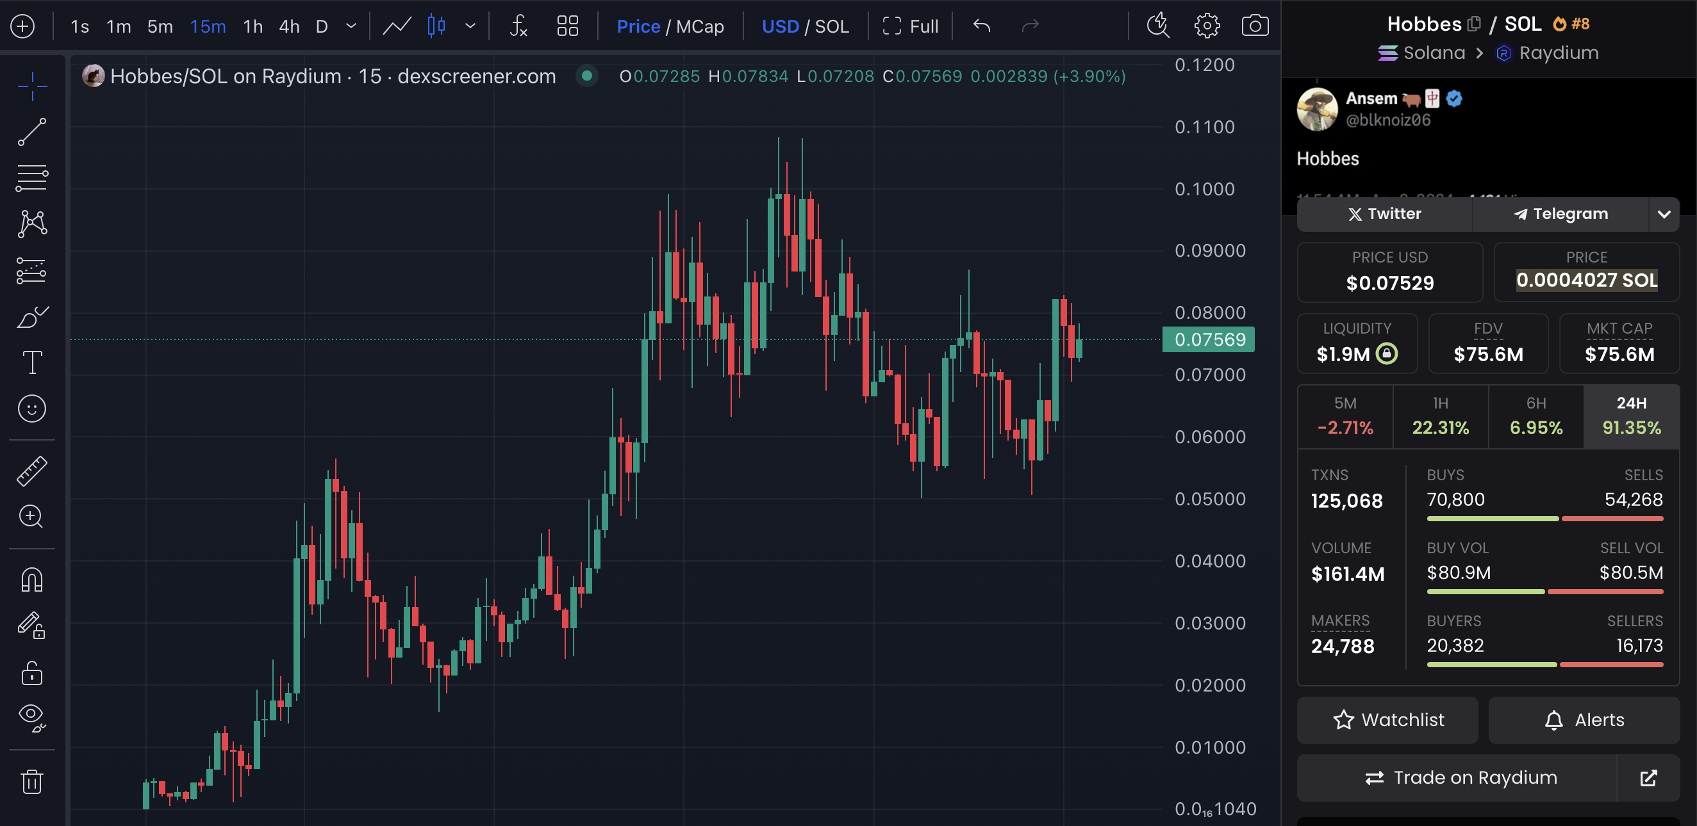
Task: Open the ruler measure tool
Action: click(31, 471)
